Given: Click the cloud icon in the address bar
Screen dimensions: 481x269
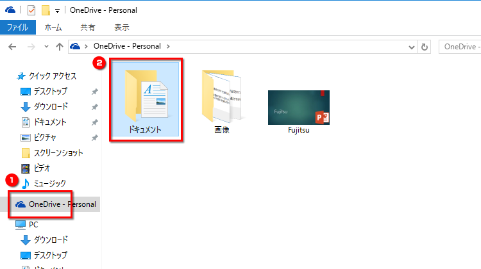Looking at the screenshot, I should point(75,46).
